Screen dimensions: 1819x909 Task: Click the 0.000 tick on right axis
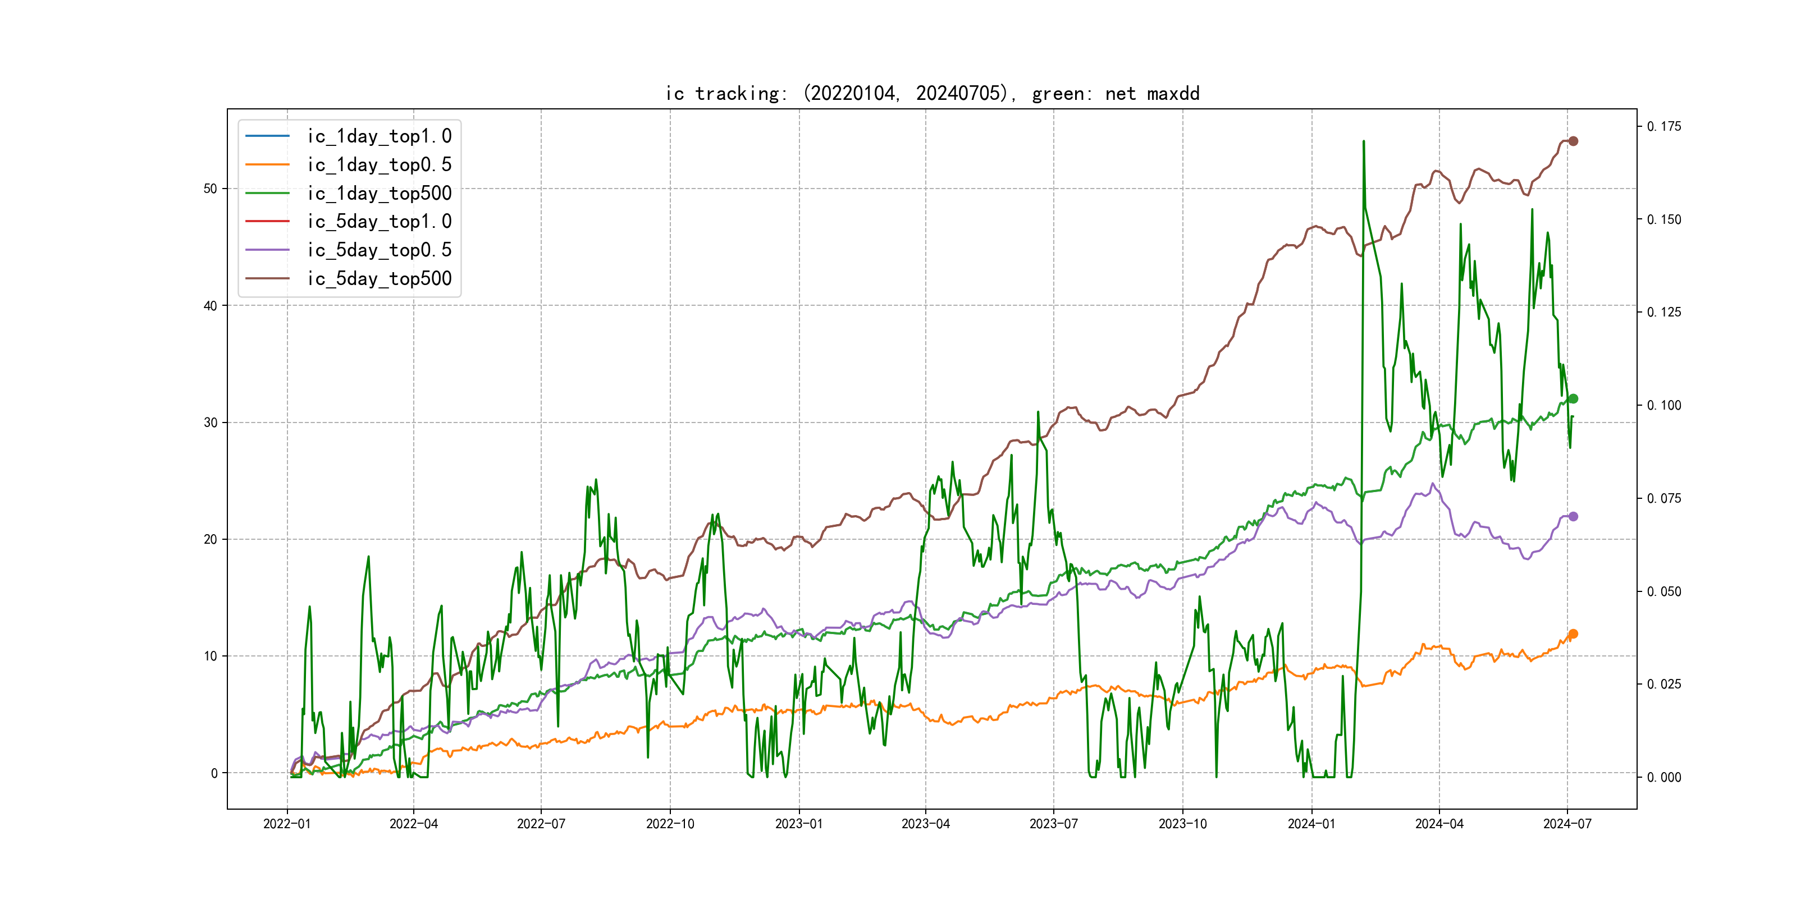point(1663,777)
